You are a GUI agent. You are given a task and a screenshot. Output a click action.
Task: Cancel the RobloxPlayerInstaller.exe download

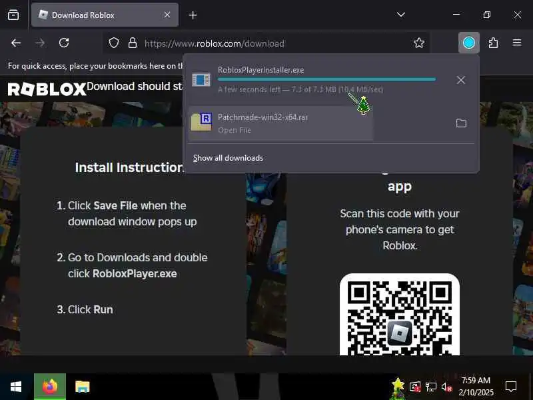pyautogui.click(x=461, y=80)
